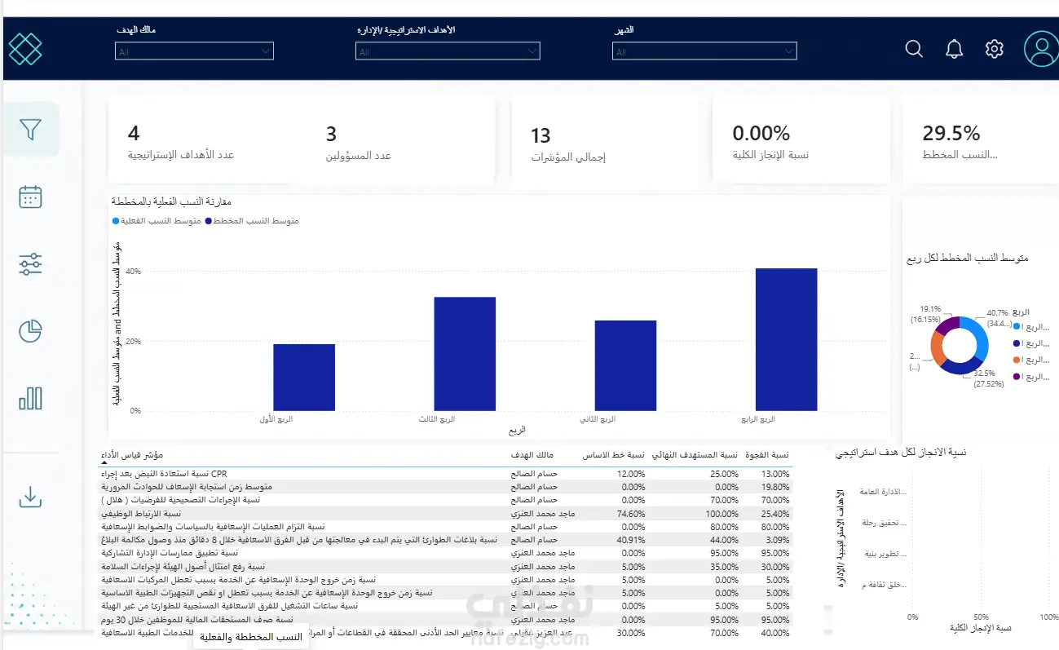Image resolution: width=1059 pixels, height=650 pixels.
Task: Click the user profile avatar icon
Action: [x=1041, y=49]
